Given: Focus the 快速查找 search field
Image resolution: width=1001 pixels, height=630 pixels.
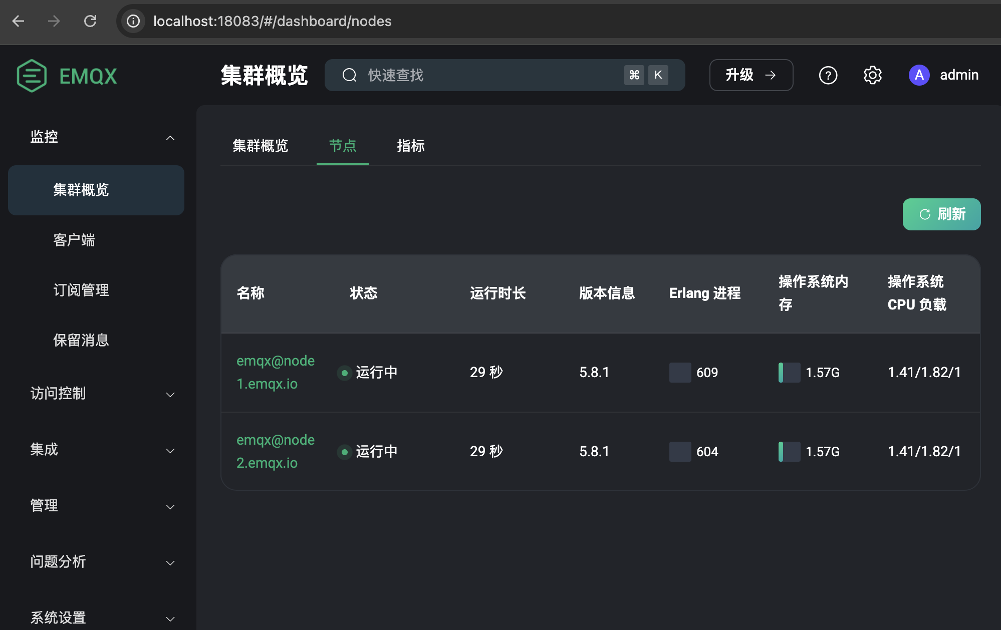Looking at the screenshot, I should 505,75.
